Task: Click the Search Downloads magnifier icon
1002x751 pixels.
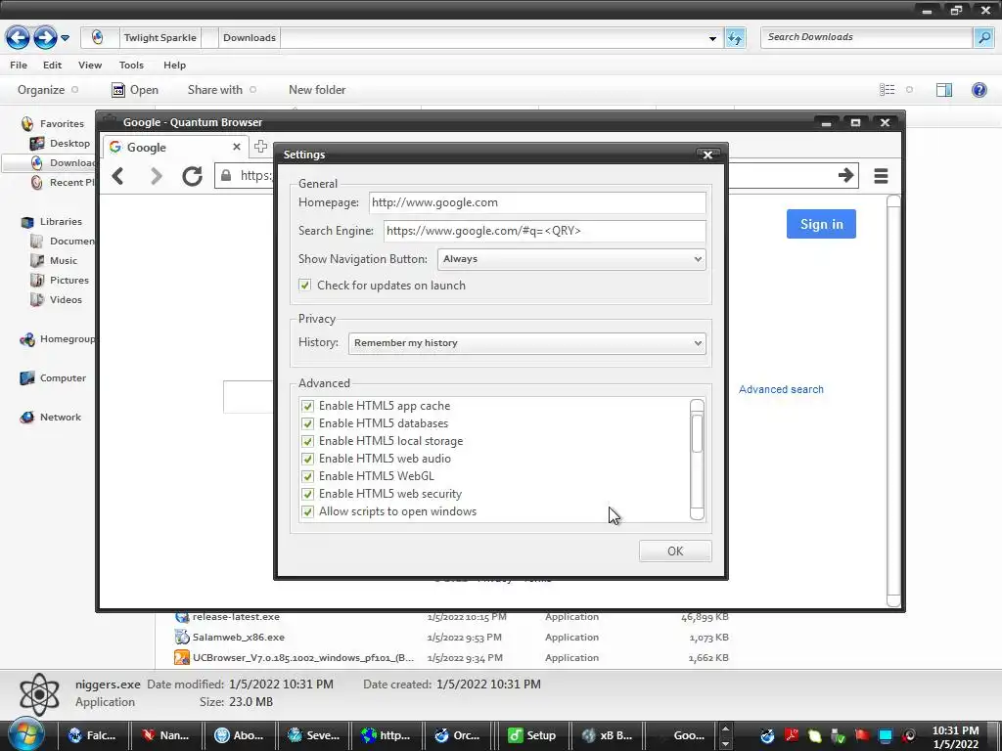Action: pyautogui.click(x=983, y=38)
